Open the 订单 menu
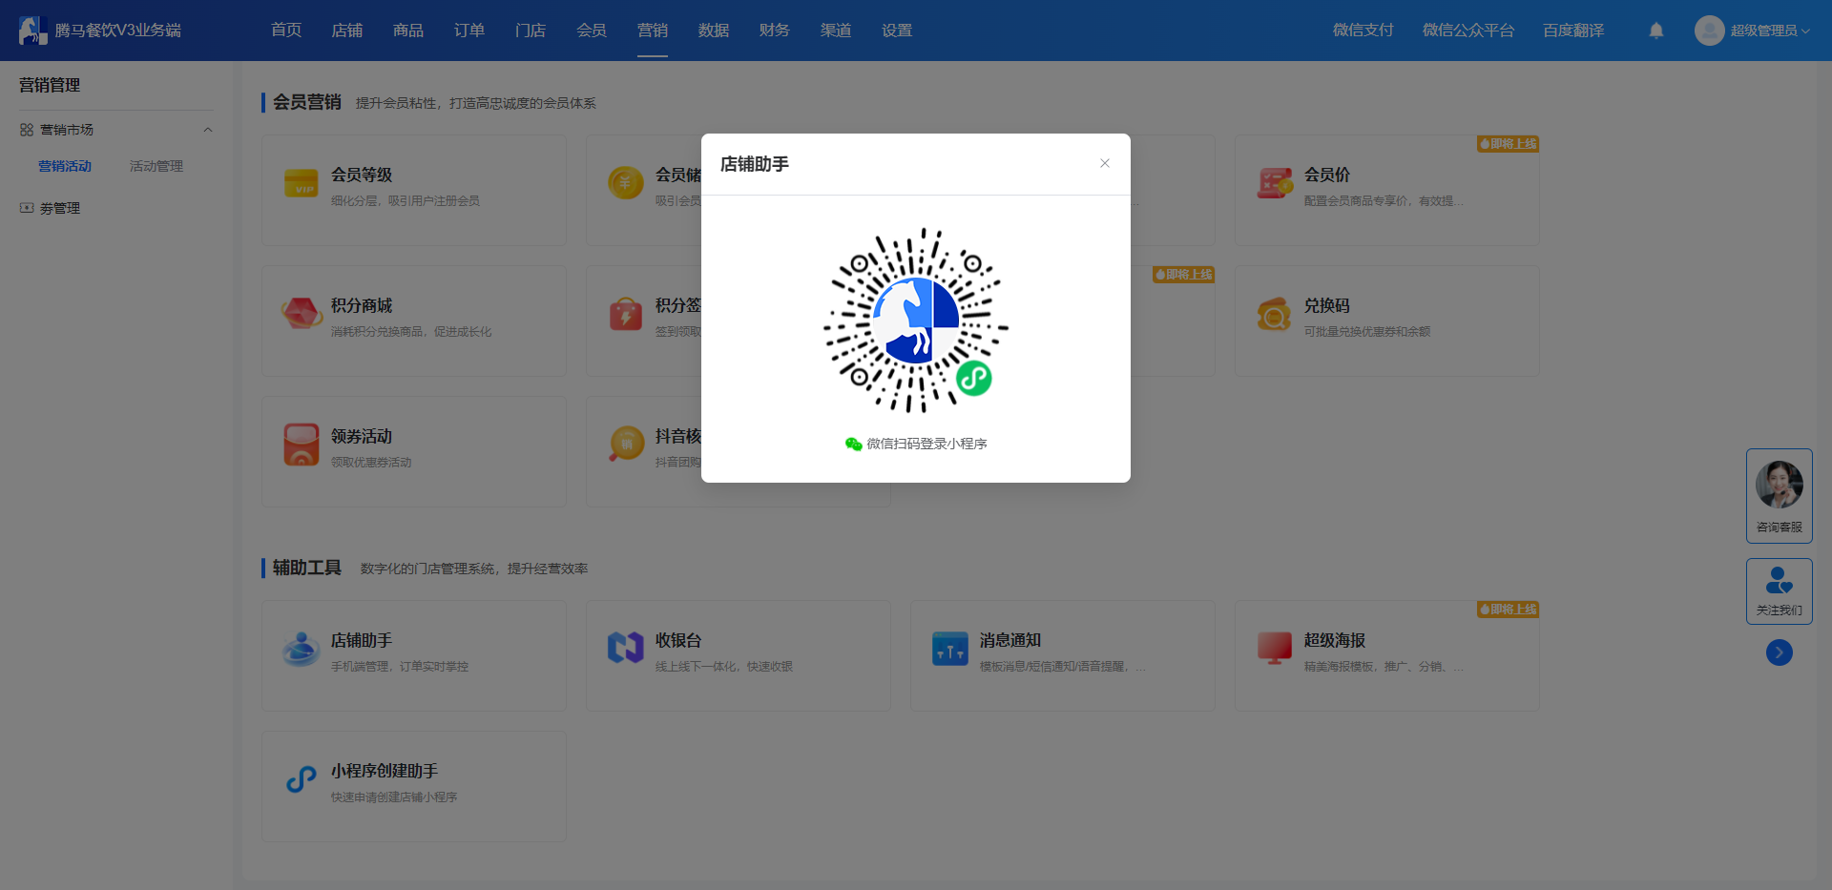Image resolution: width=1832 pixels, height=890 pixels. point(469,31)
